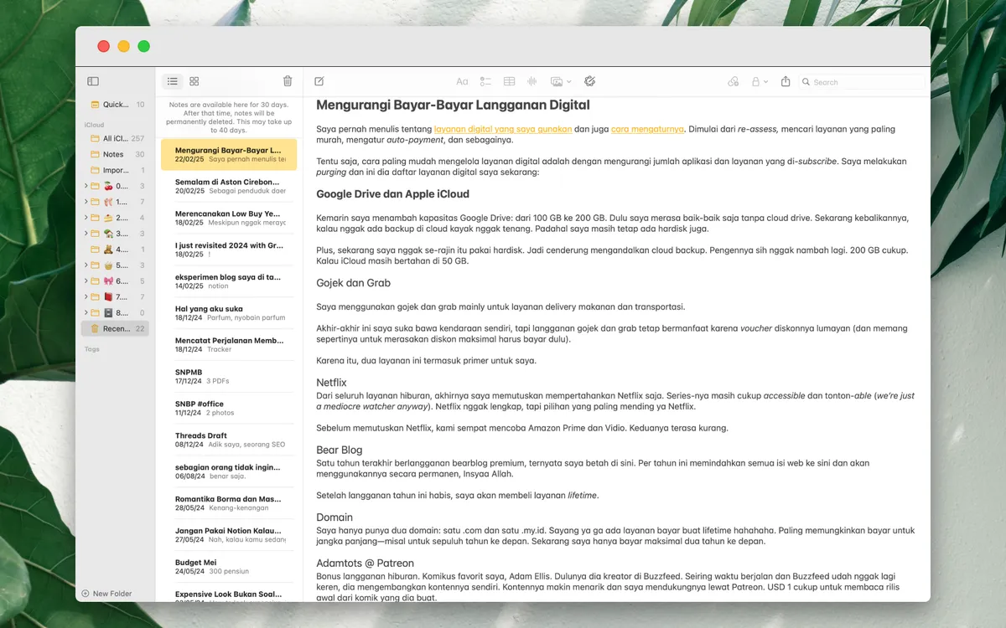Open note 'Hal yang aku suka'
Image resolution: width=1006 pixels, height=628 pixels.
229,313
